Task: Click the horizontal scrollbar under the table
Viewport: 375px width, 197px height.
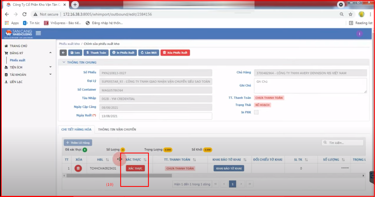Action: coord(119,176)
